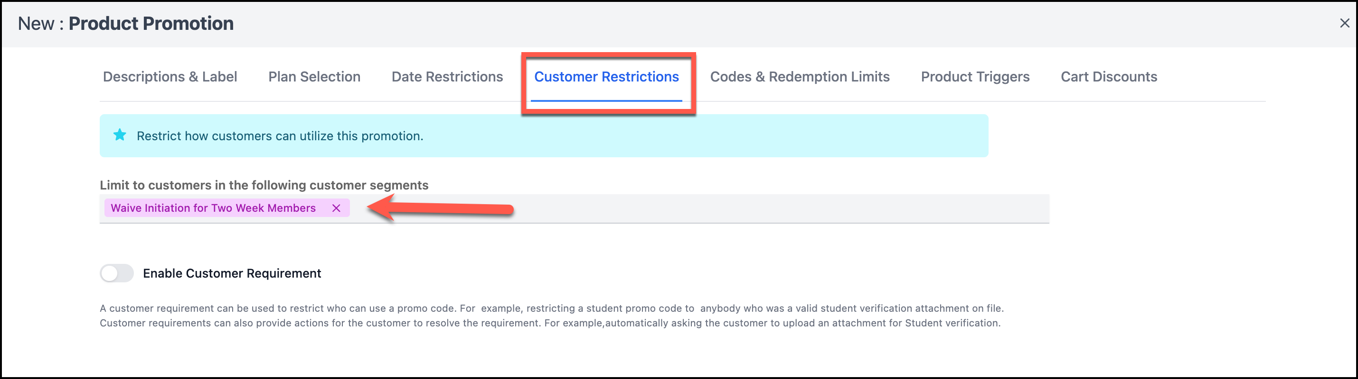This screenshot has width=1358, height=379.
Task: Enable the Customer Requirement toggle switch
Action: tap(117, 273)
